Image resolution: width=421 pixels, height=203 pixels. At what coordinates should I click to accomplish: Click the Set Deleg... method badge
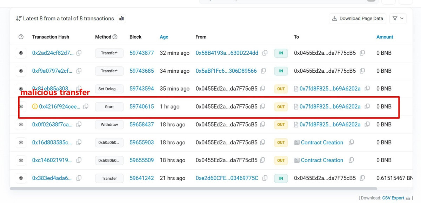pos(109,89)
